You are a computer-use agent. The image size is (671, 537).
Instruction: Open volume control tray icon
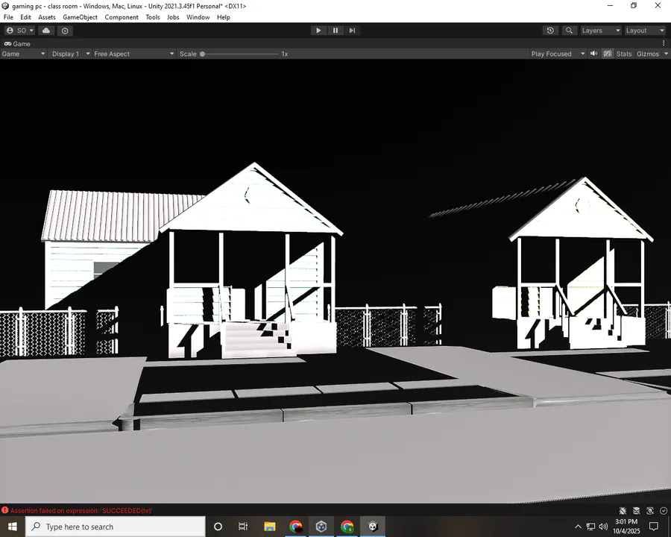coord(603,527)
